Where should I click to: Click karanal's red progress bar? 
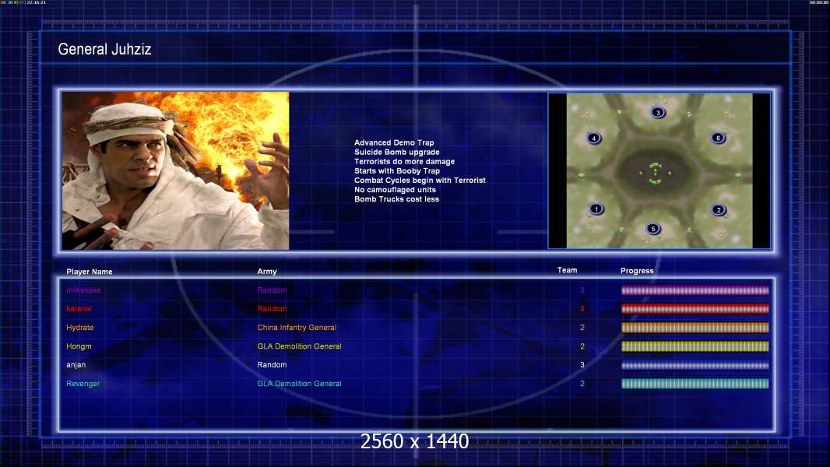(x=695, y=309)
